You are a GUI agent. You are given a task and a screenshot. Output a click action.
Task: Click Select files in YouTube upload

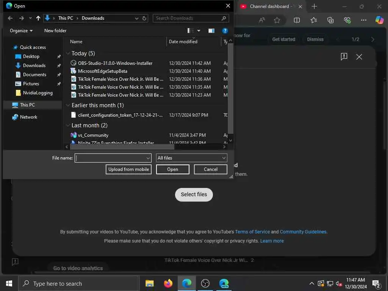tap(194, 194)
